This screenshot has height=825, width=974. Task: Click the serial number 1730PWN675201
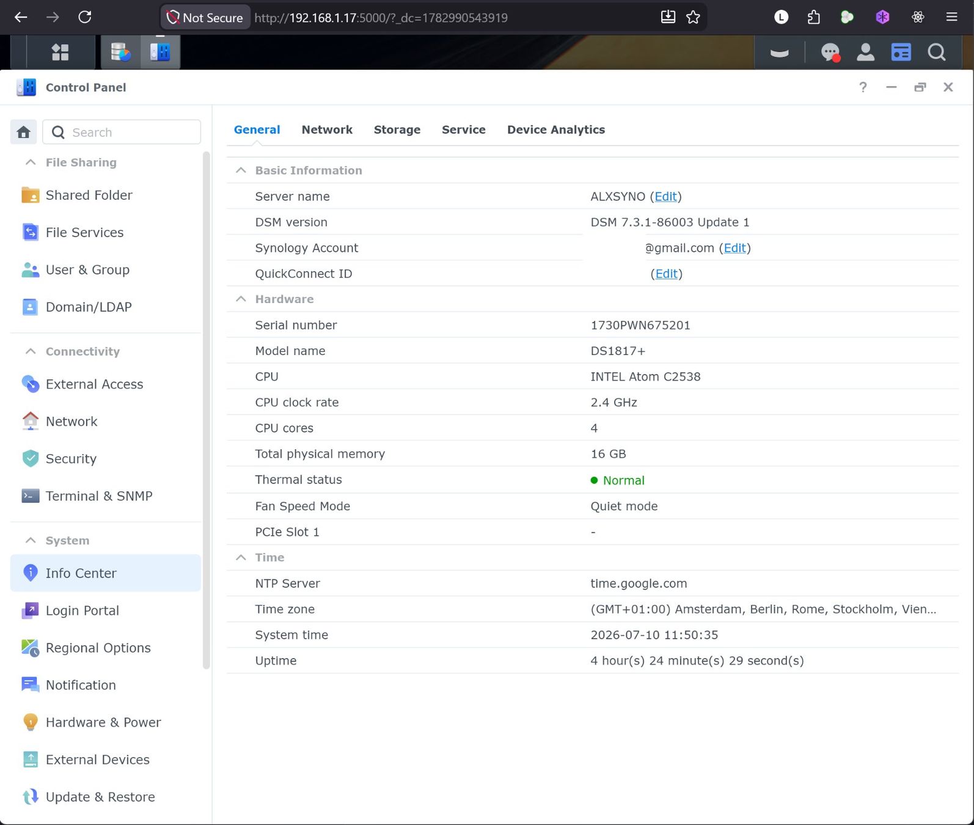[640, 325]
